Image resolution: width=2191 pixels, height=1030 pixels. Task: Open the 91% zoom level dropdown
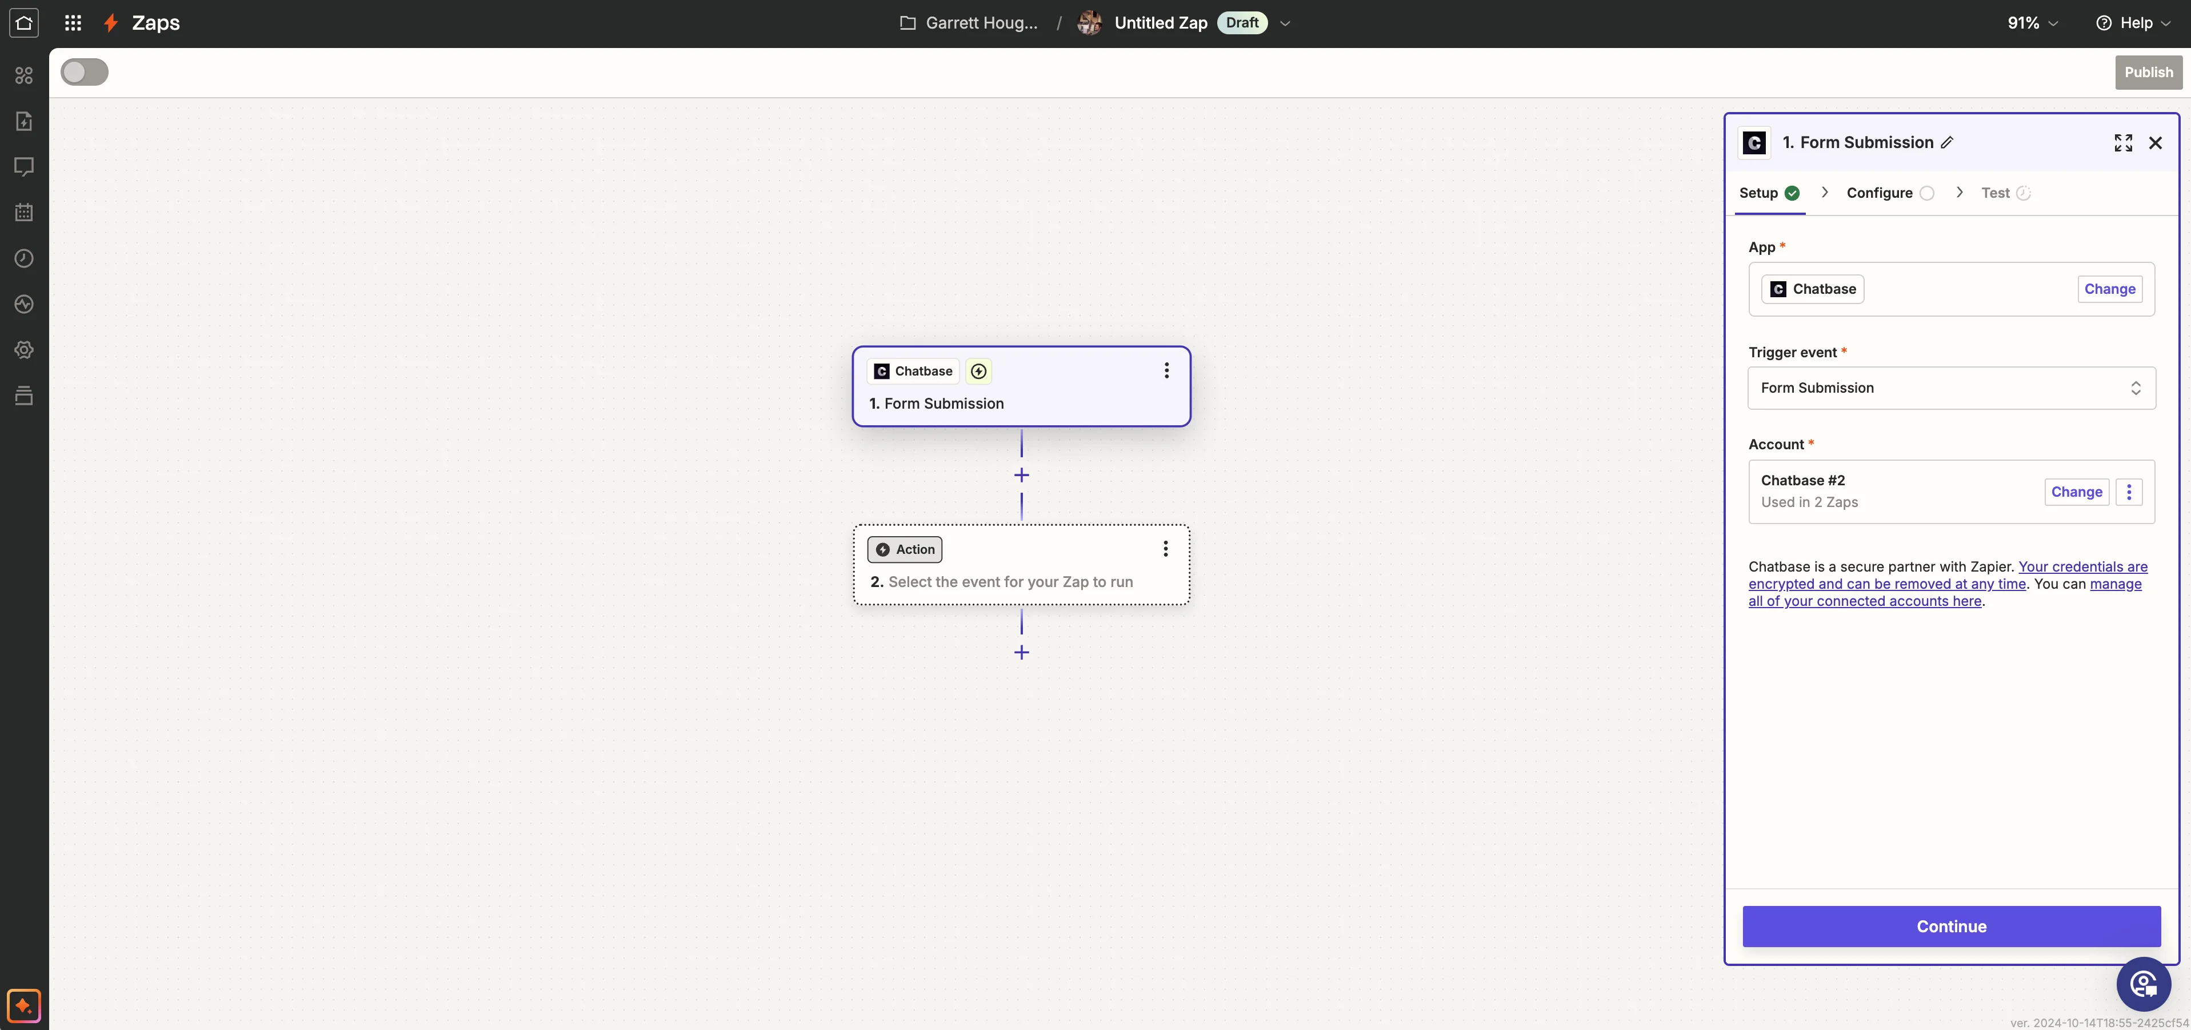(2032, 23)
